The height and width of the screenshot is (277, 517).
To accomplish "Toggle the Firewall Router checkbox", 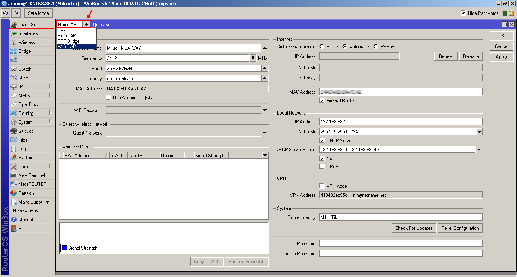I will point(322,100).
